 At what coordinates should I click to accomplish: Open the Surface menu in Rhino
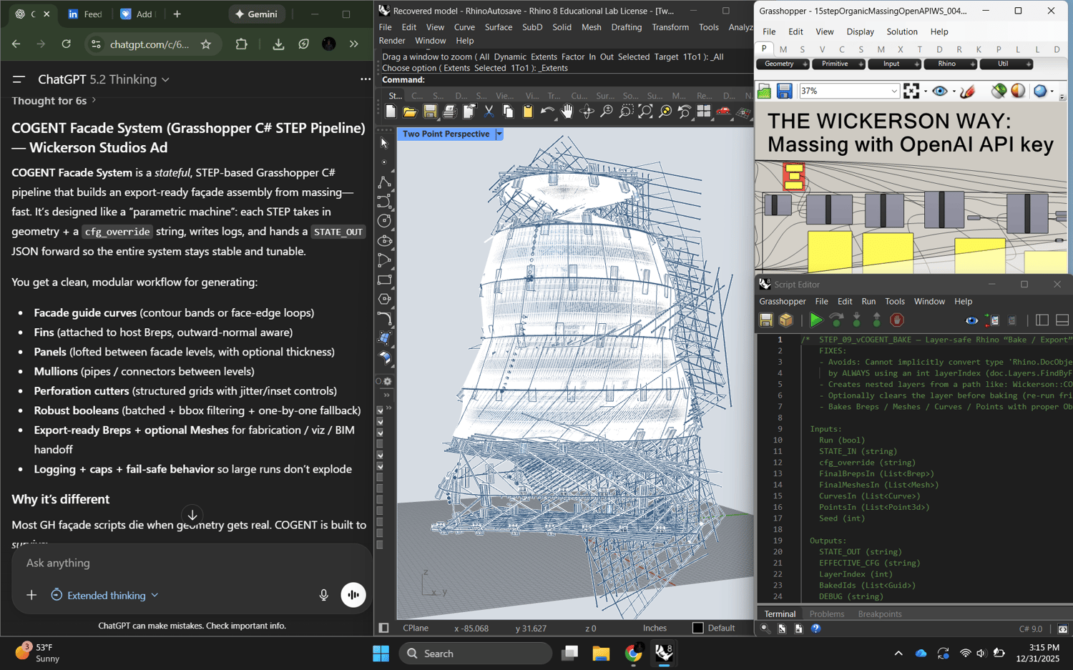click(x=499, y=27)
